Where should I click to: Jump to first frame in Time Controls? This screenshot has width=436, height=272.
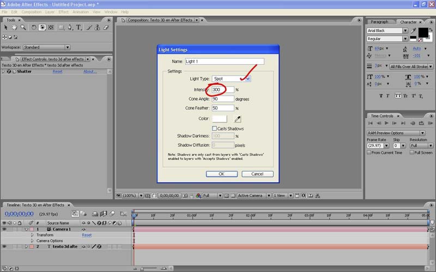tap(371, 123)
